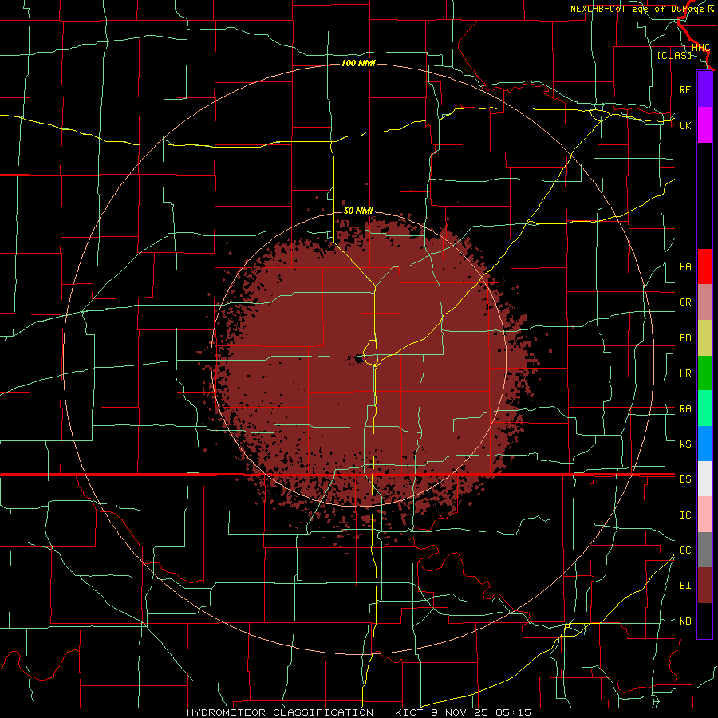
Task: Click the ND legend label
Action: click(684, 621)
